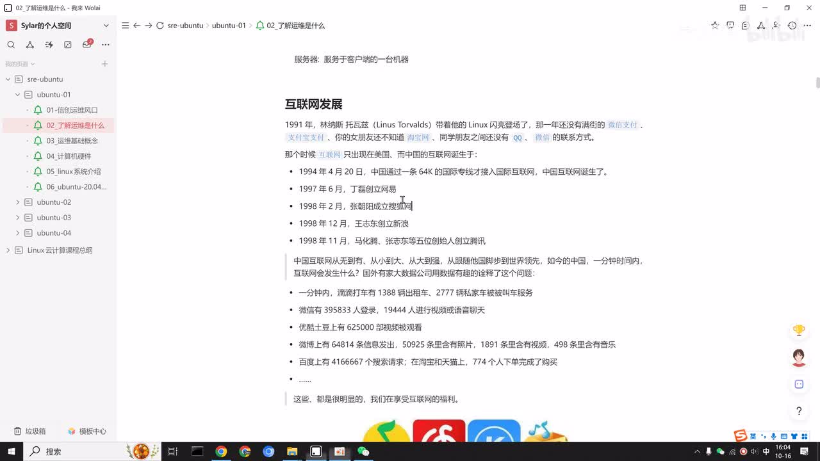
Task: Click ubuntu-01 breadcrumb link
Action: click(x=229, y=26)
